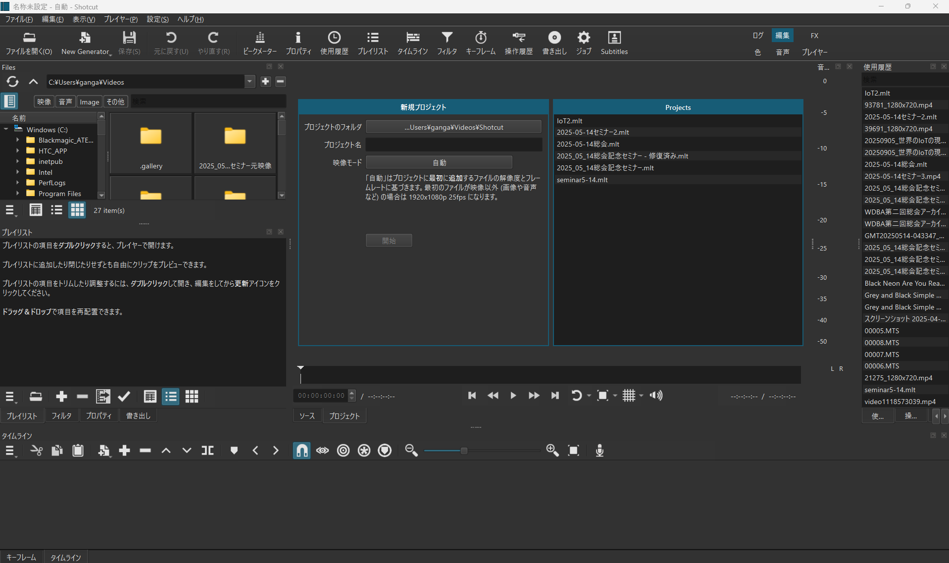Open the 設定 menu

point(157,19)
